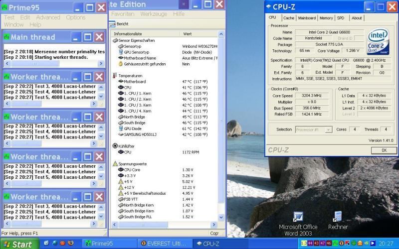Switch to the About tab in CPU-Z
This screenshot has height=249, width=399.
pyautogui.click(x=357, y=18)
